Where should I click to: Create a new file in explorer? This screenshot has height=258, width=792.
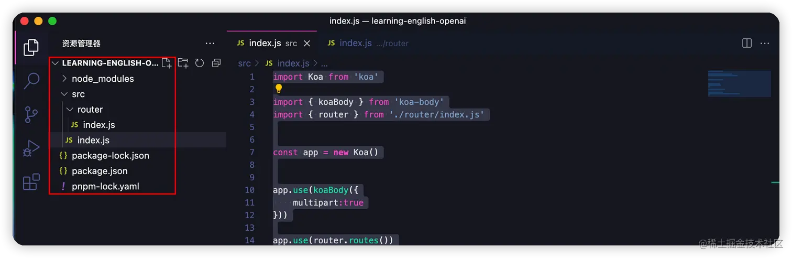coord(166,63)
